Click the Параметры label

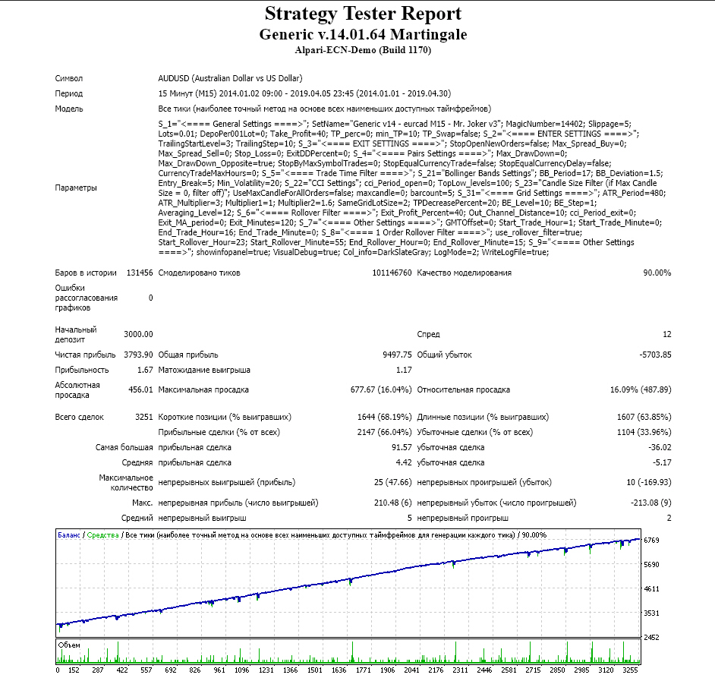point(76,188)
